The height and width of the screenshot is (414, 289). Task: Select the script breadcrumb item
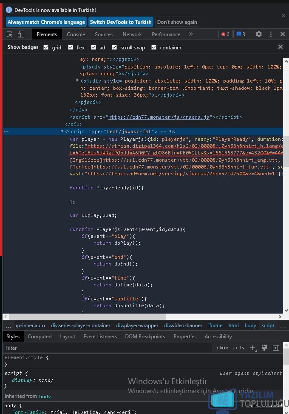(x=268, y=325)
